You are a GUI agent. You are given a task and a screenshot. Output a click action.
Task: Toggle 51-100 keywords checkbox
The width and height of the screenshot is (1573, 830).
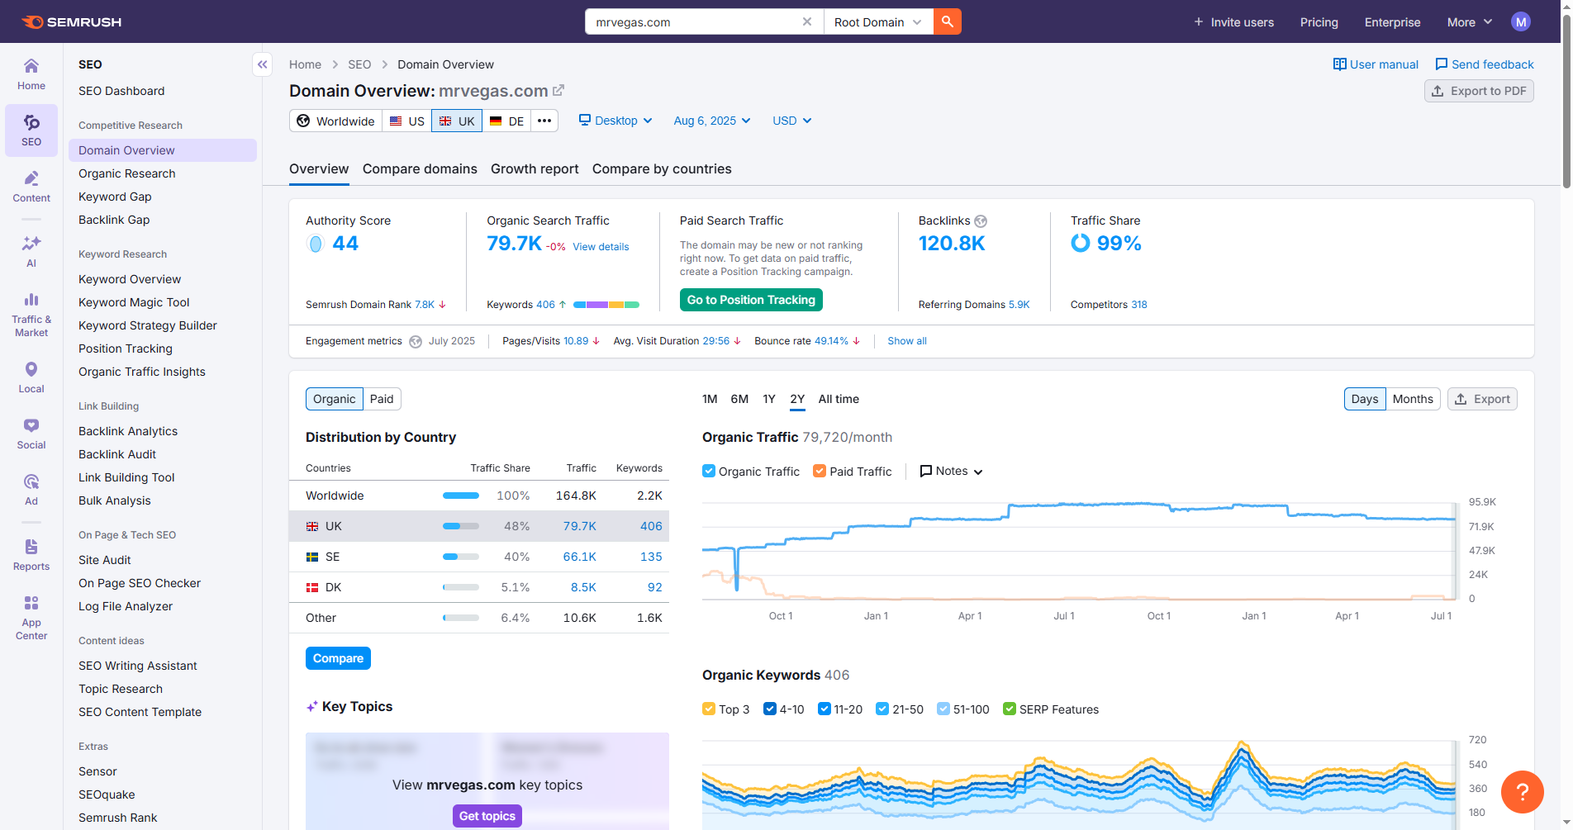943,709
